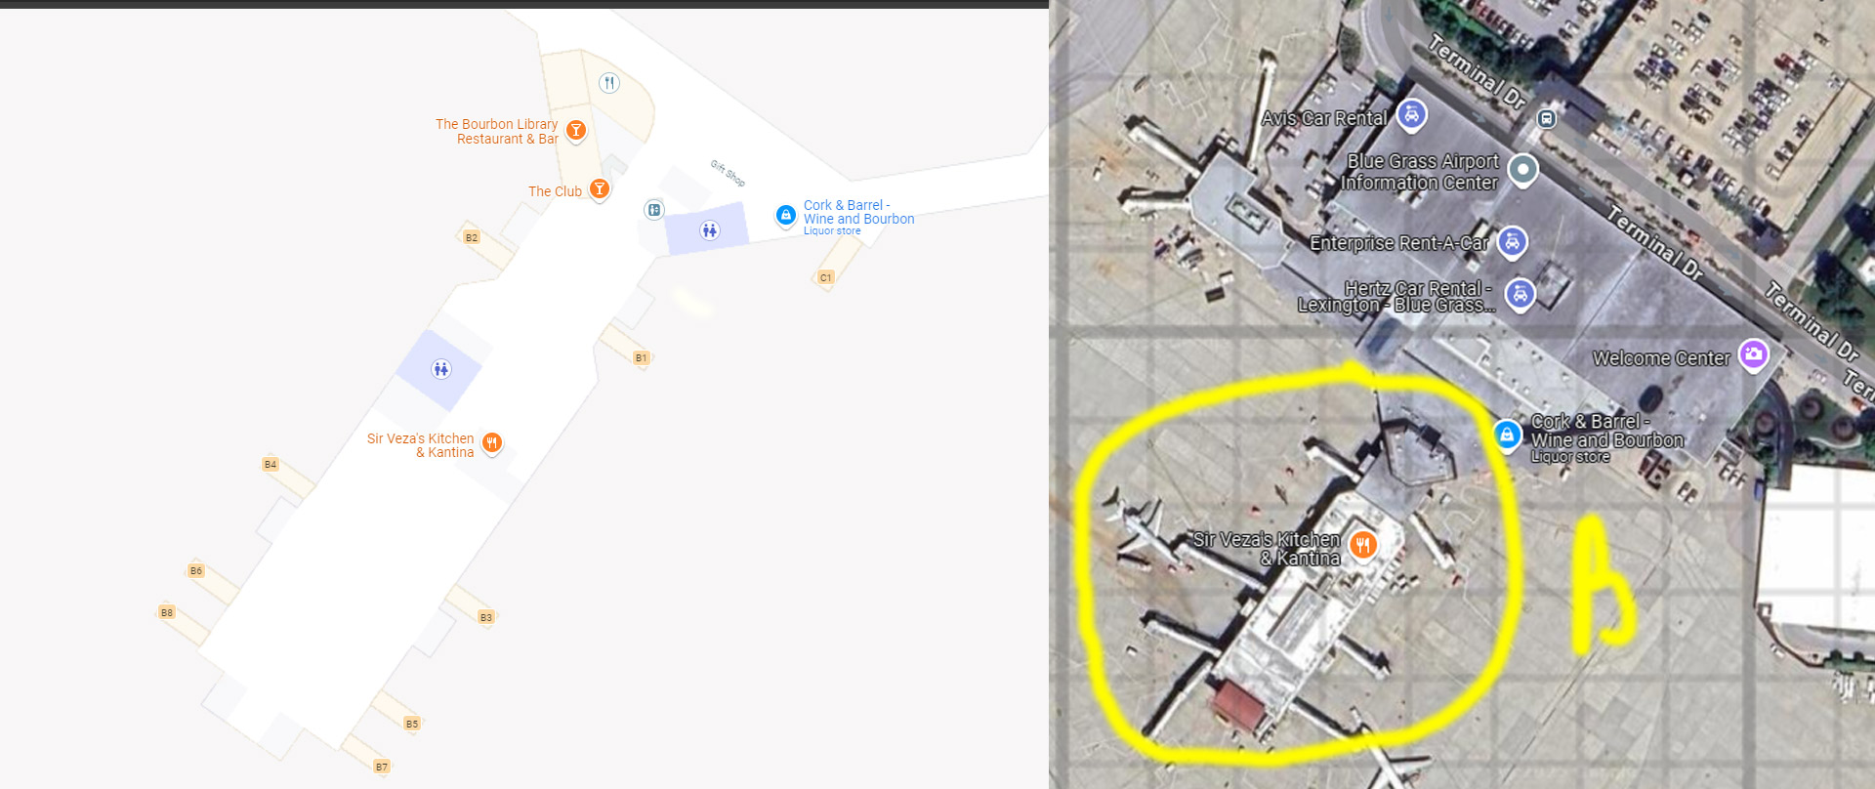
Task: Click the Sir Veza's Kitchen pin in the indoor map
Action: 492,443
